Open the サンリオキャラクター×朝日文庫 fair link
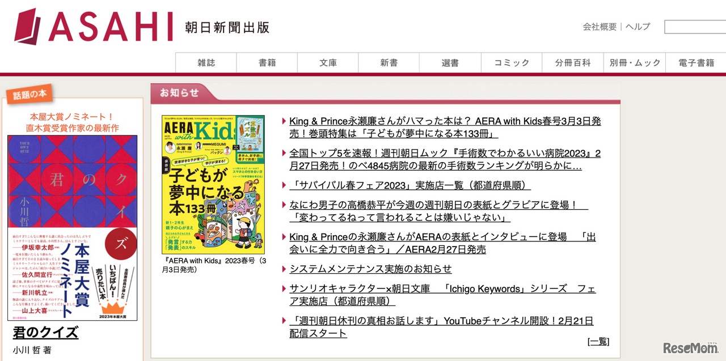This screenshot has height=361, width=726. pyautogui.click(x=442, y=295)
